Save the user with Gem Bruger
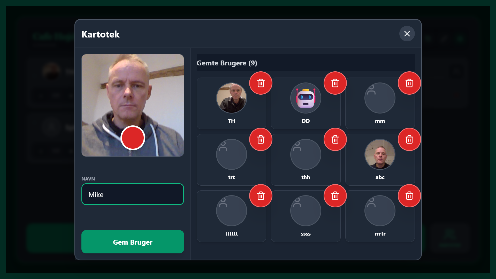Image resolution: width=496 pixels, height=279 pixels. [133, 242]
